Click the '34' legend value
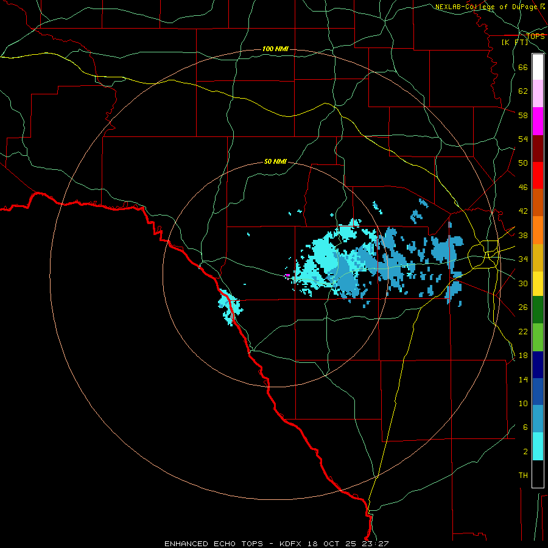Image resolution: width=548 pixels, height=548 pixels. (x=523, y=259)
